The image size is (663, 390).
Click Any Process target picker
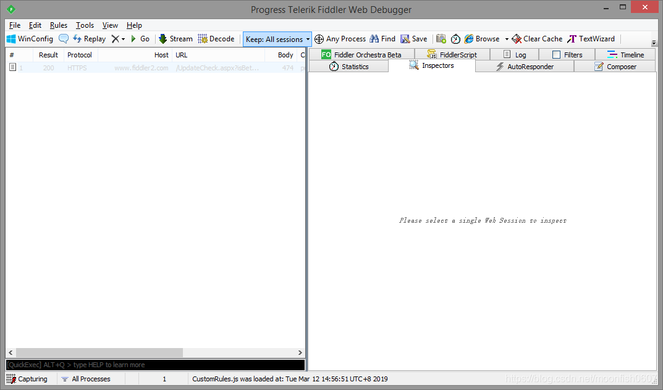[340, 39]
